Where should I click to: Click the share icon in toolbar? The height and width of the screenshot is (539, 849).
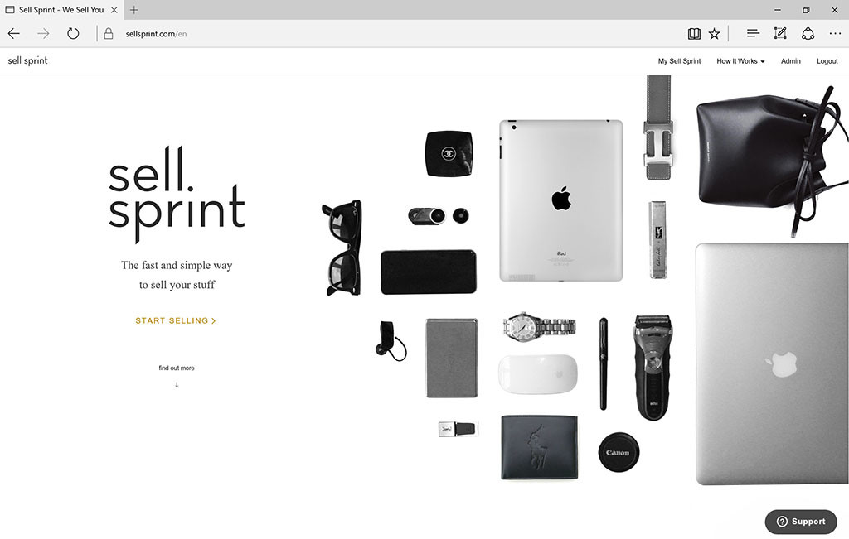pos(808,33)
